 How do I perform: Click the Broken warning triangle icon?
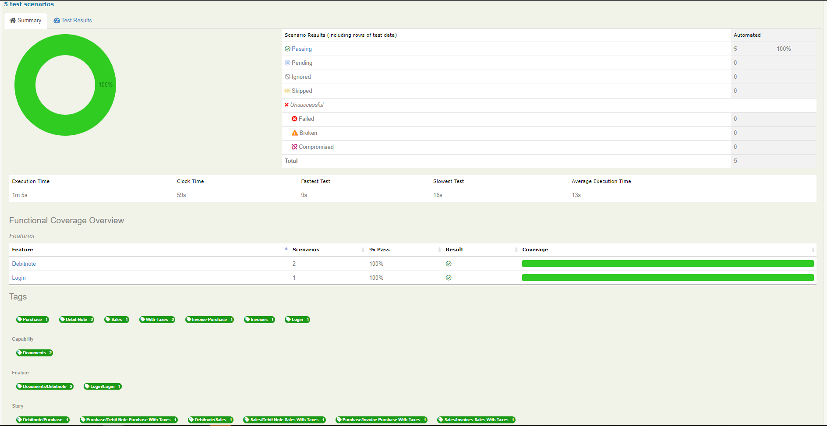pyautogui.click(x=294, y=133)
